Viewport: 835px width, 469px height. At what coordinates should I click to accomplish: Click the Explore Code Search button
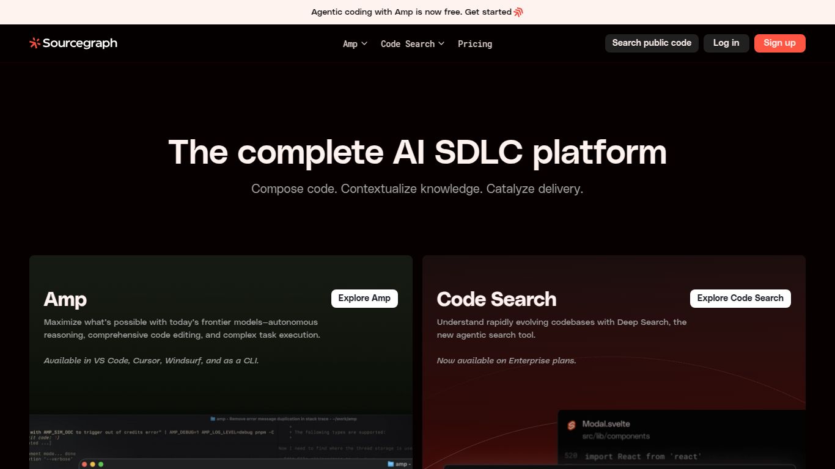point(740,298)
